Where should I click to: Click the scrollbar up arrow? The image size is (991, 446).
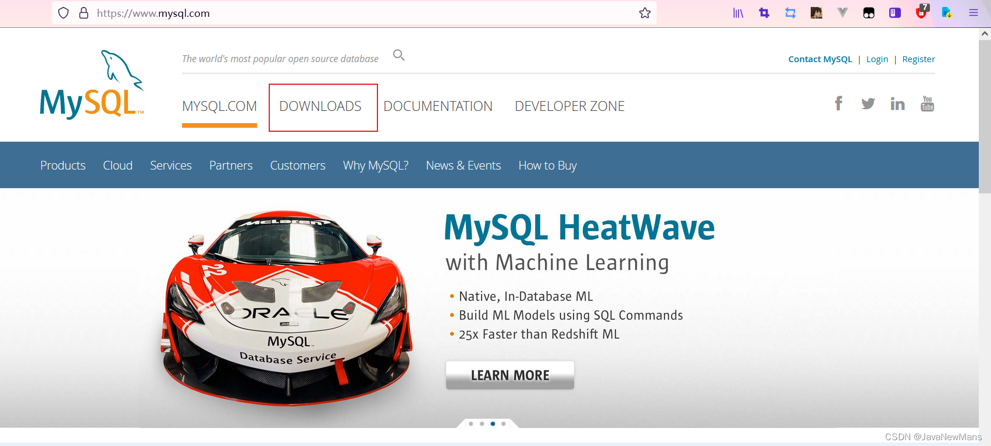[x=985, y=33]
